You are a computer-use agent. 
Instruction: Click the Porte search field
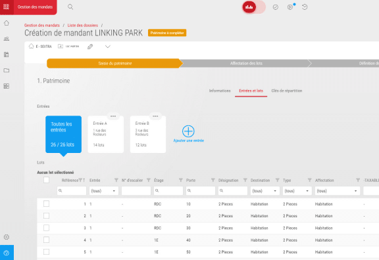(201, 191)
